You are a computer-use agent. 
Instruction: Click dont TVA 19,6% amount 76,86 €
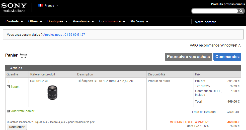[234, 126]
